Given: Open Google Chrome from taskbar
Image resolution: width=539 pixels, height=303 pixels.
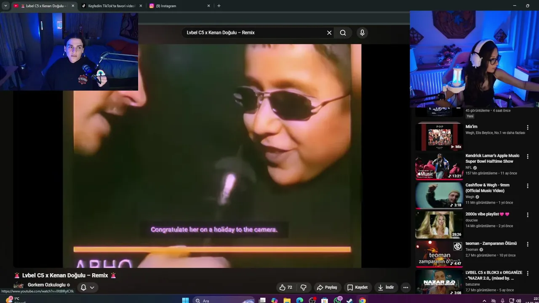Looking at the screenshot, I should tap(363, 300).
